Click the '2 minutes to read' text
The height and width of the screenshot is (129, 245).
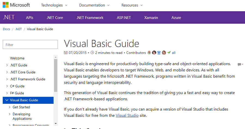(x=109, y=53)
